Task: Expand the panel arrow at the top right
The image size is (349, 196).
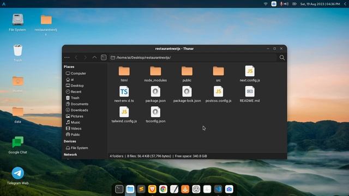Action: tap(345, 4)
